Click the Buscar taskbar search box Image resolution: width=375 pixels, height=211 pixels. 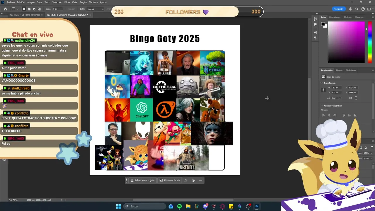[145, 206]
